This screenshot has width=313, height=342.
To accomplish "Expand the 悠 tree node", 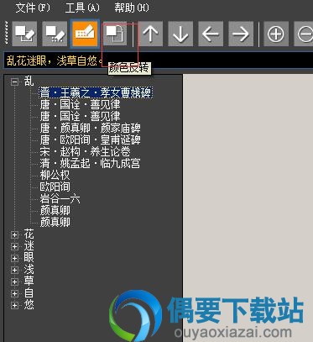I will click(14, 305).
